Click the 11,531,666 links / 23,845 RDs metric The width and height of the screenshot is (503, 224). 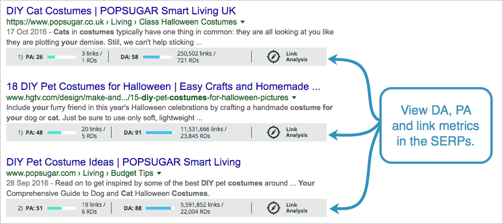coord(204,132)
